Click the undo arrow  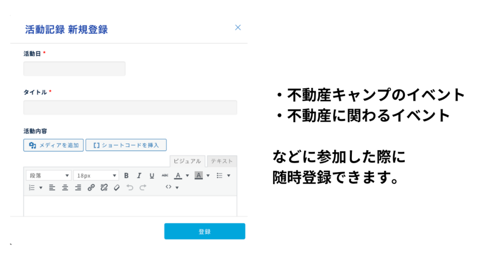tap(130, 188)
